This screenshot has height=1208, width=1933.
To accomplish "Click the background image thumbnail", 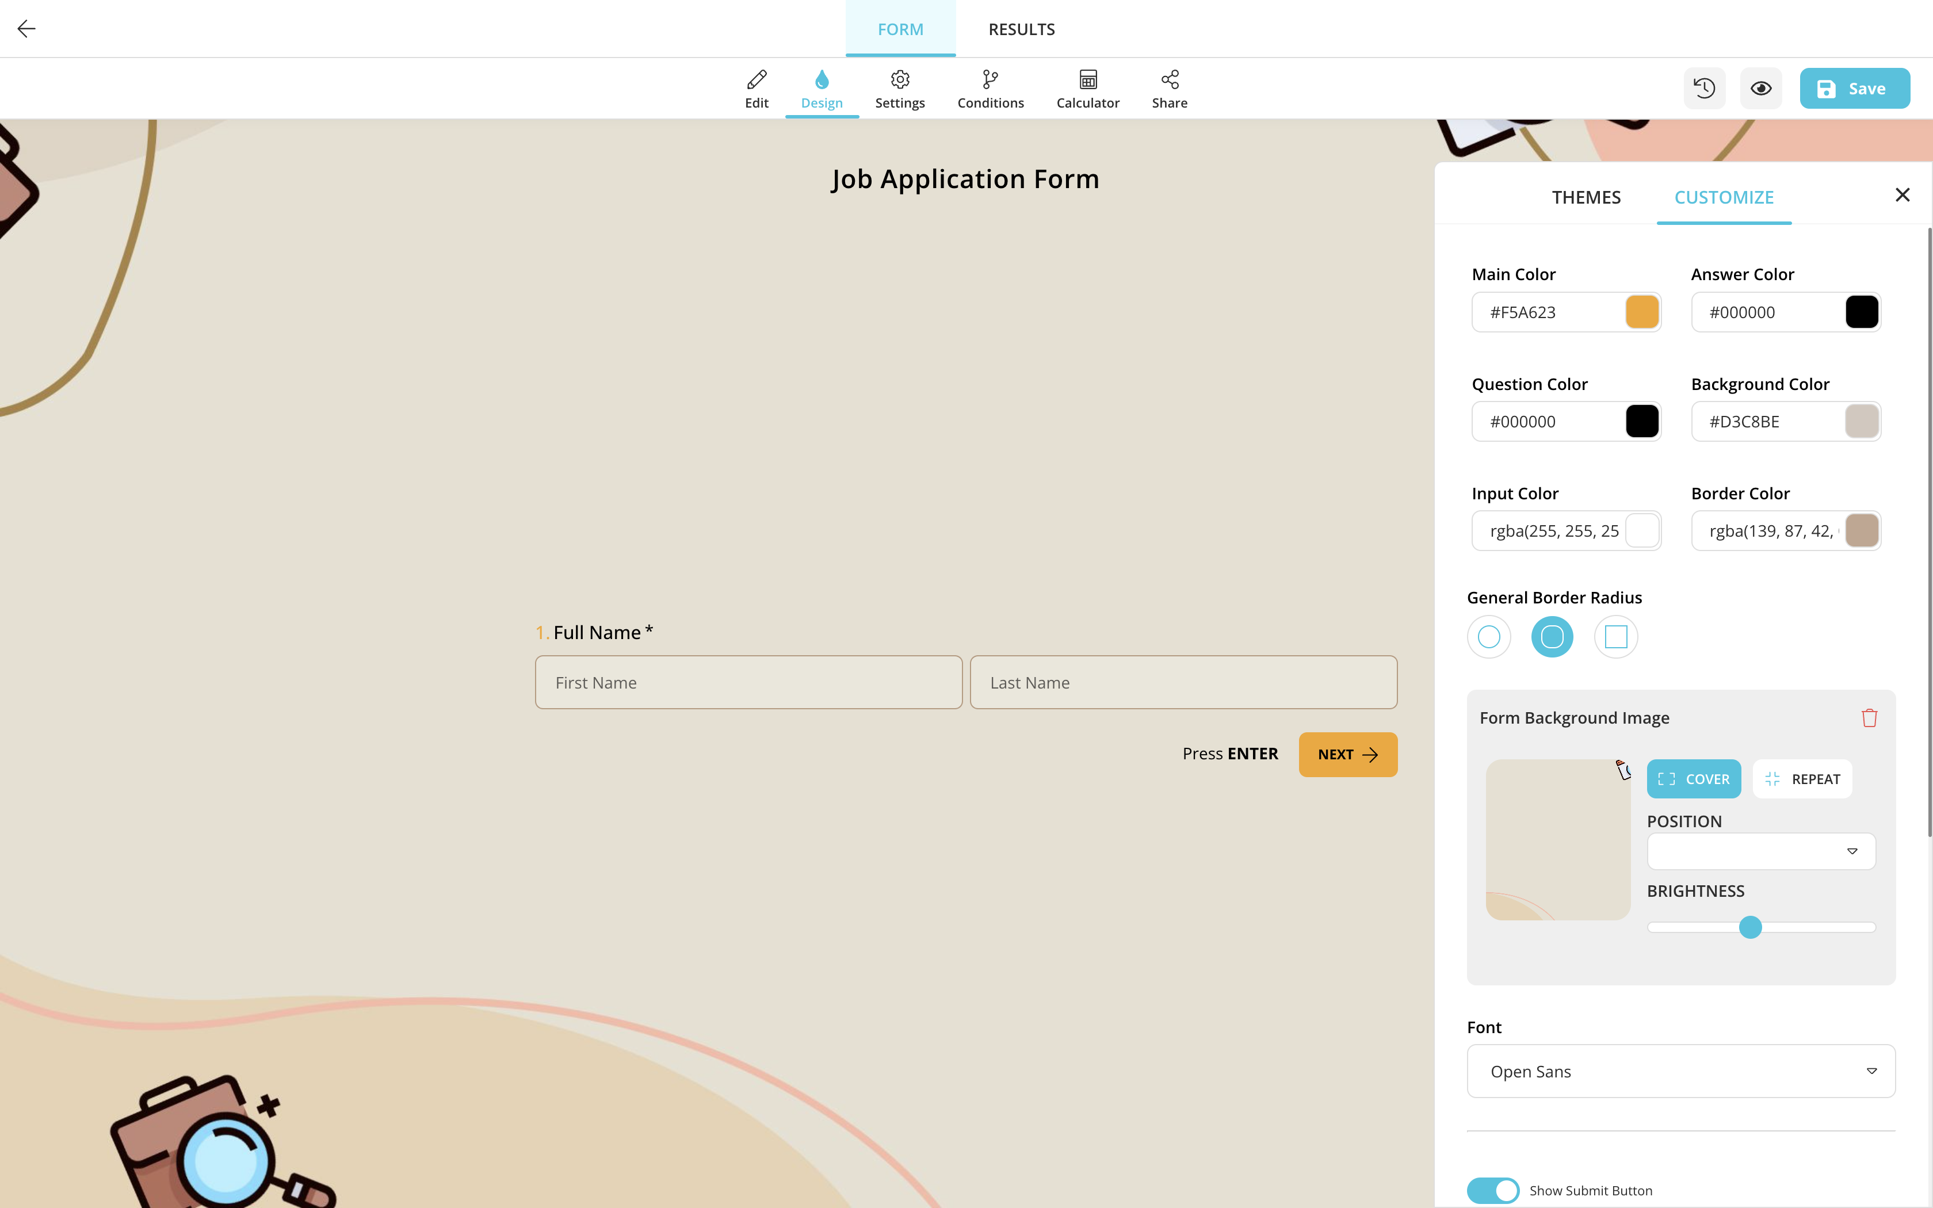I will (1557, 840).
